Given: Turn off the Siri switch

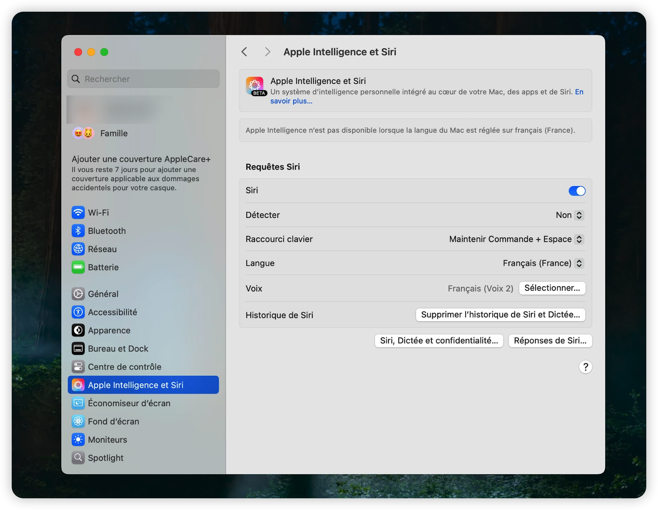Looking at the screenshot, I should (577, 191).
